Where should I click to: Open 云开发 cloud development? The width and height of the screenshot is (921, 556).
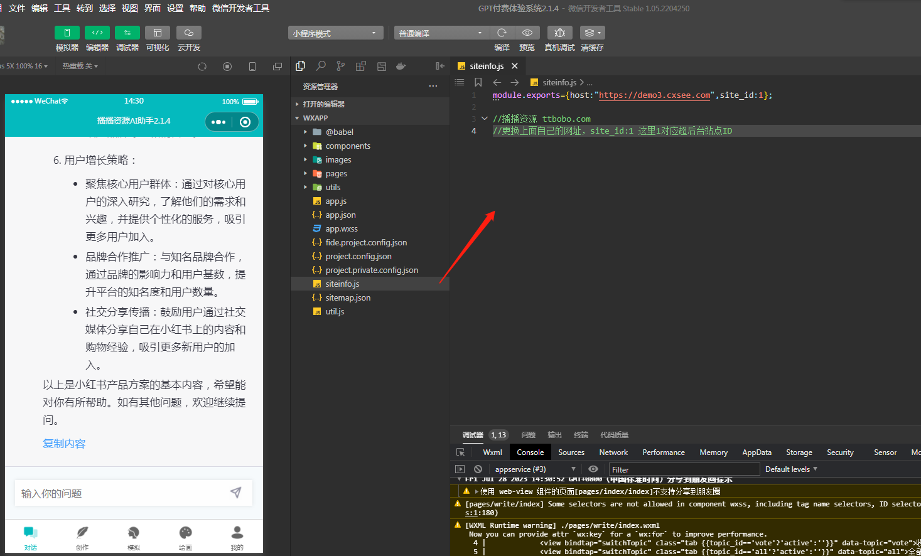point(188,33)
